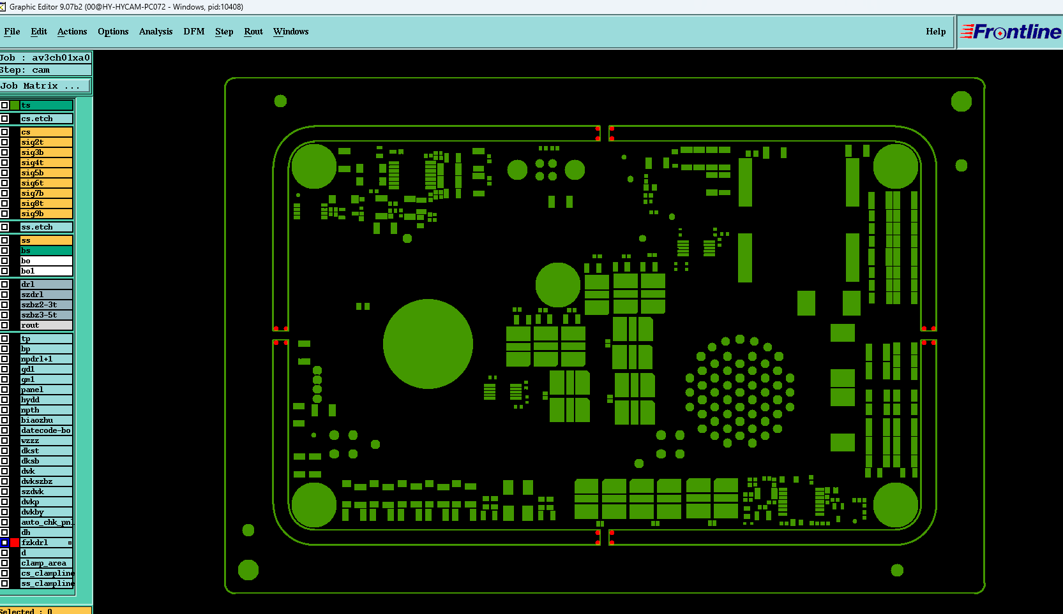This screenshot has height=614, width=1063.
Task: Open the Analysis menu
Action: (156, 31)
